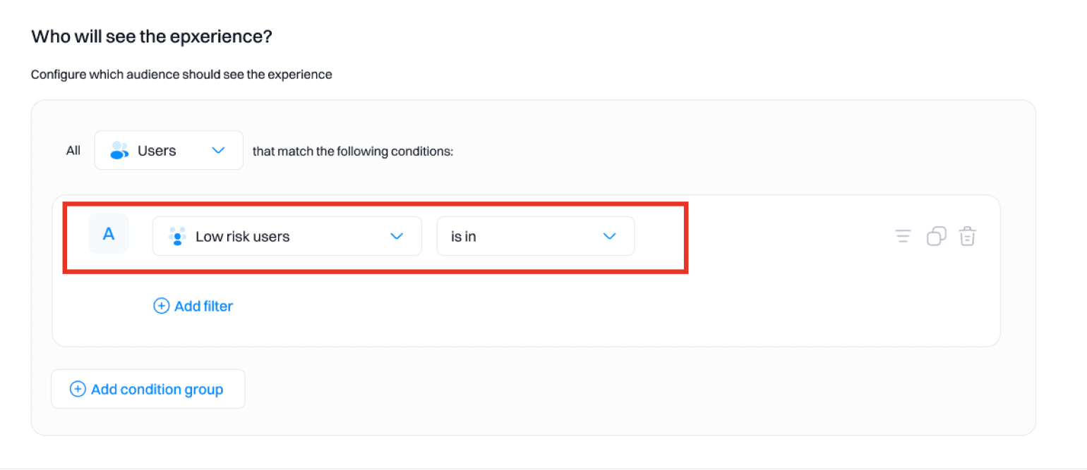The width and height of the screenshot is (1087, 470).
Task: Click the duplicate condition icon
Action: point(936,236)
